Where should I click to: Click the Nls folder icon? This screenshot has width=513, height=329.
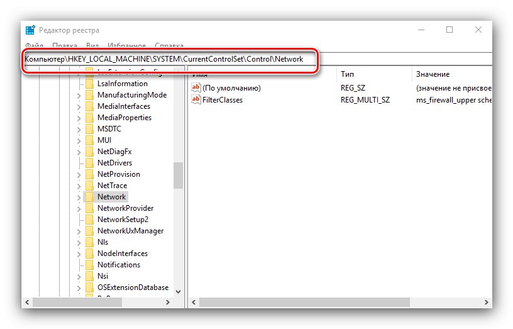click(x=89, y=242)
